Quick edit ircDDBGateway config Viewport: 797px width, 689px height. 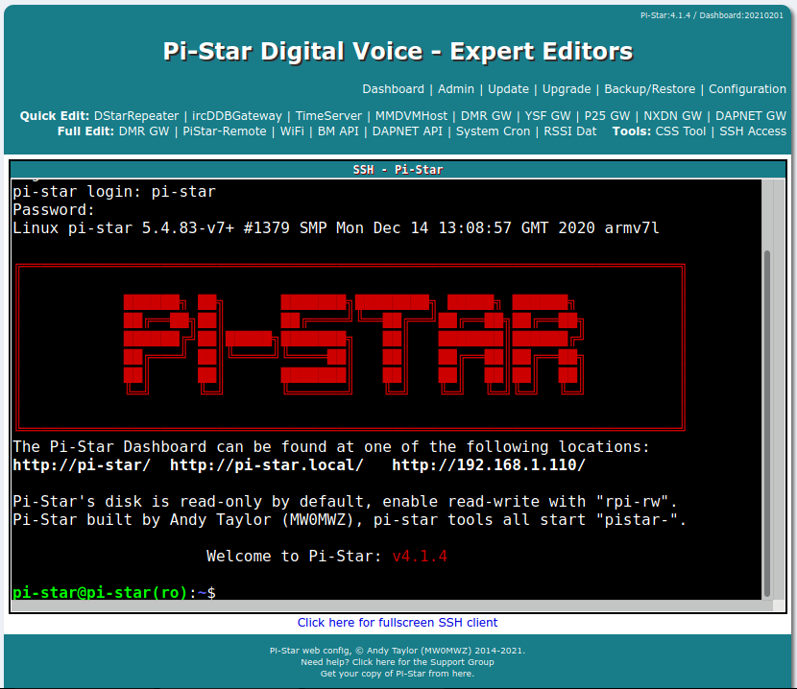point(237,116)
